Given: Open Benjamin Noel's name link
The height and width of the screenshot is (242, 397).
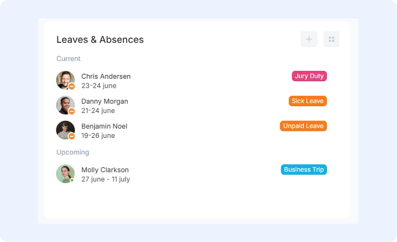Looking at the screenshot, I should pos(104,126).
